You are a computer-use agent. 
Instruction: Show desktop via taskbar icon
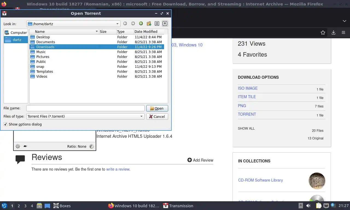click(47, 206)
